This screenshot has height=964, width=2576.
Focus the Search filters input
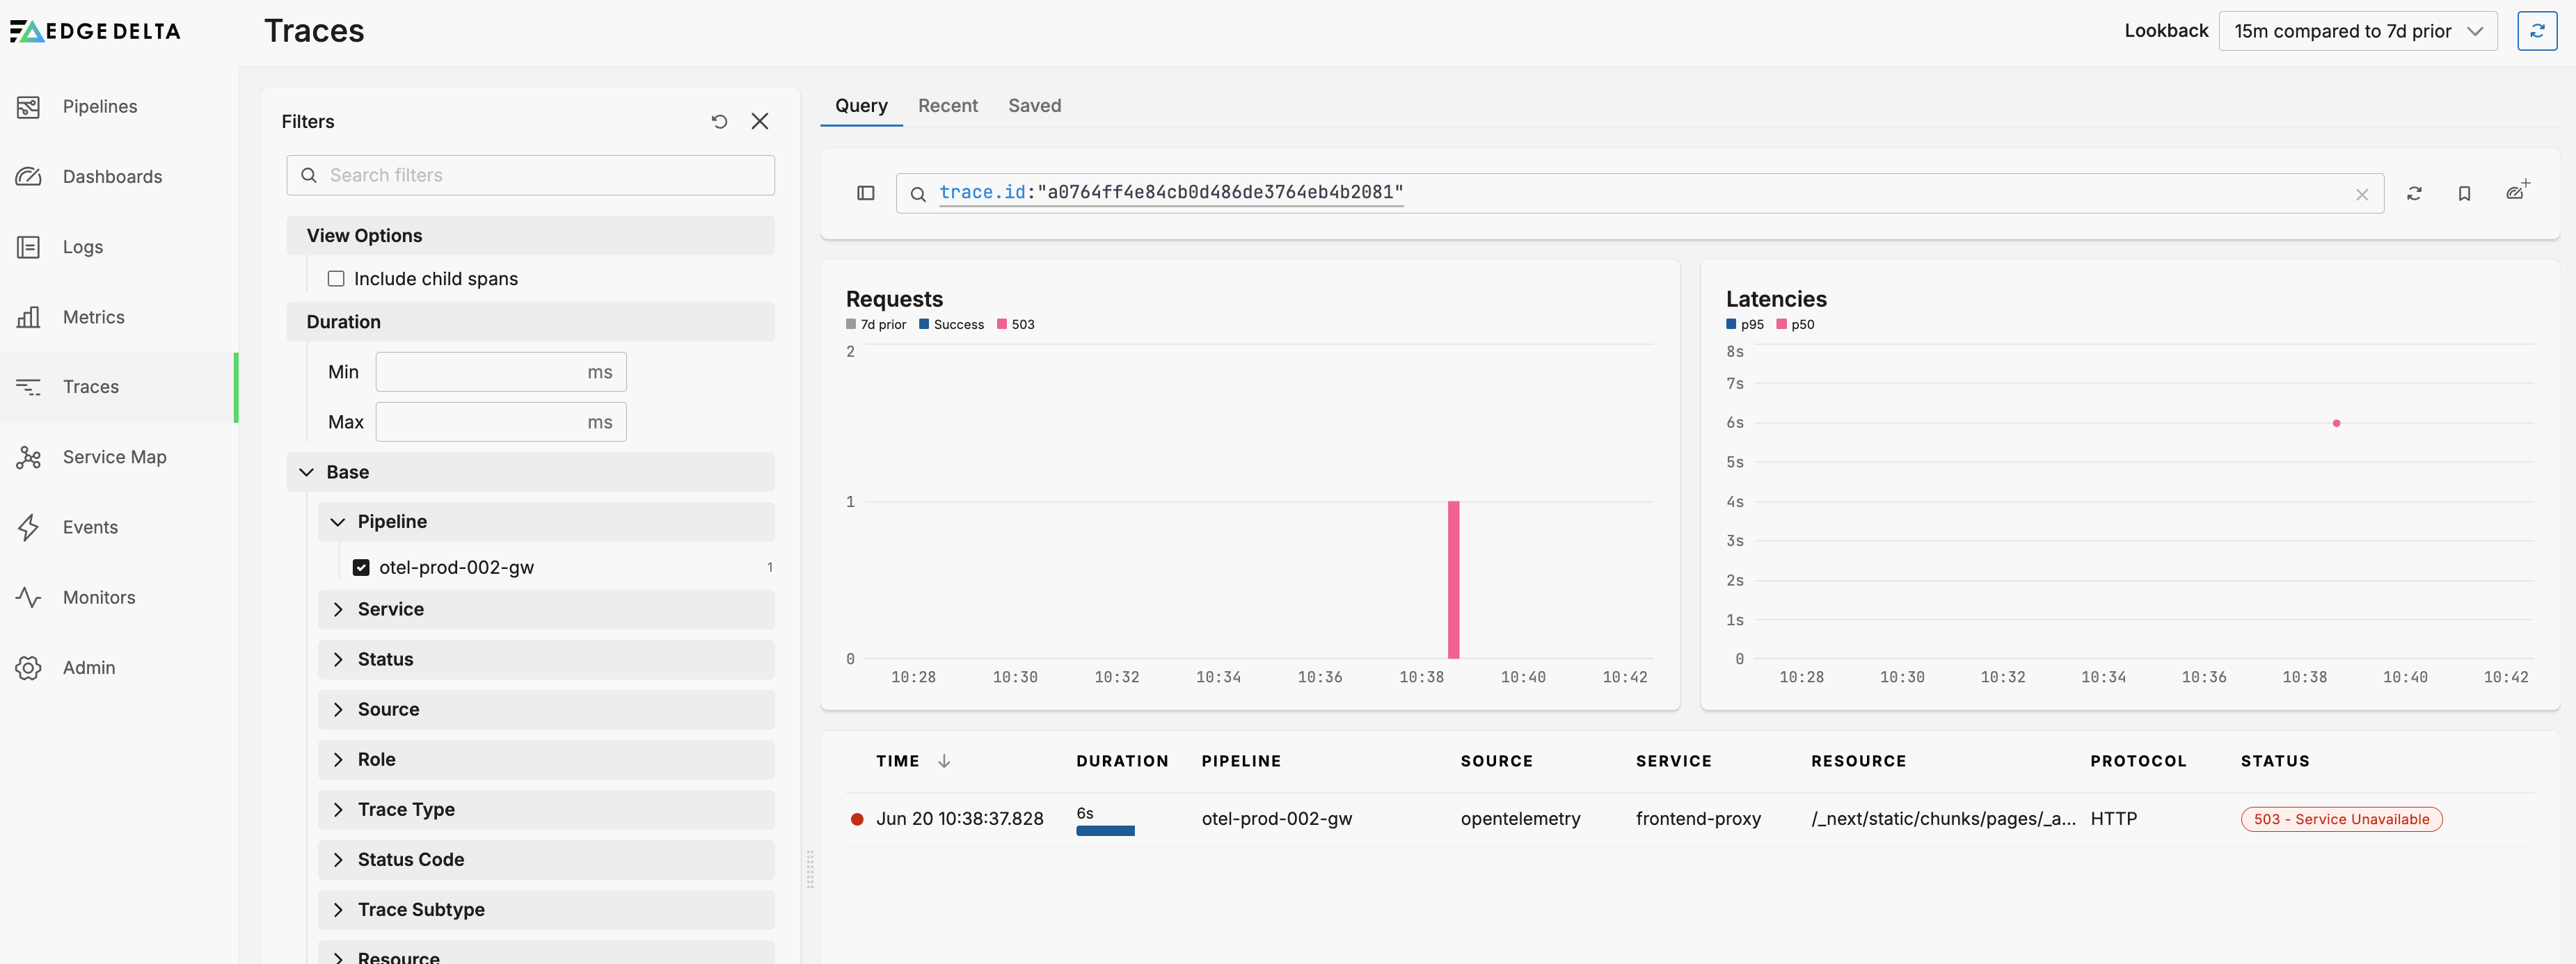tap(530, 175)
